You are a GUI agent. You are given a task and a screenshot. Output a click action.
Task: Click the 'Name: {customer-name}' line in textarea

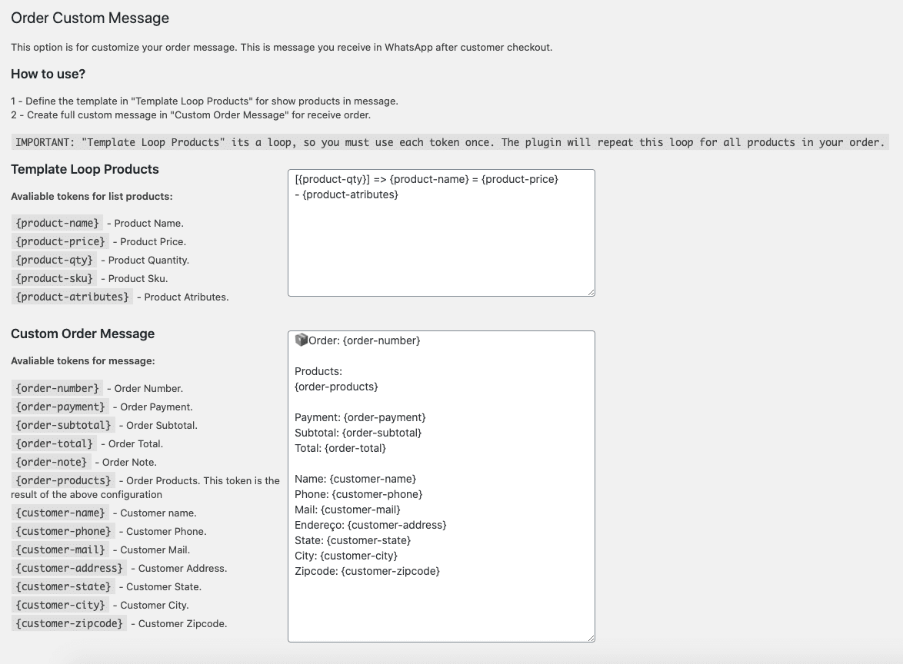pos(355,479)
